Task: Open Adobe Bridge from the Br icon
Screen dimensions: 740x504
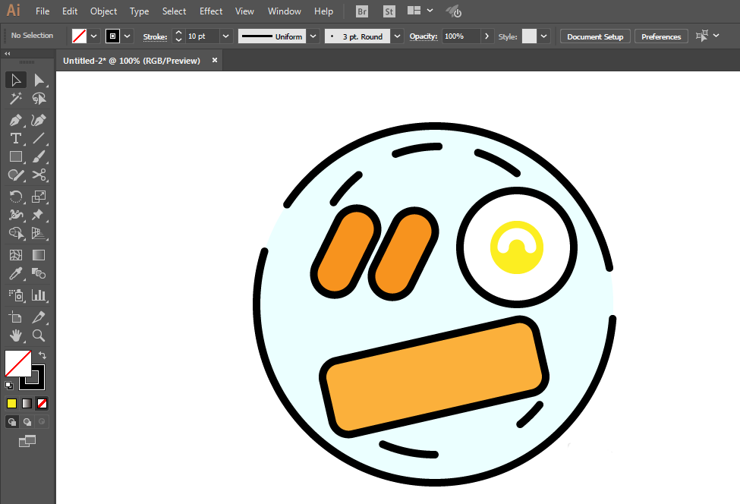Action: 363,11
